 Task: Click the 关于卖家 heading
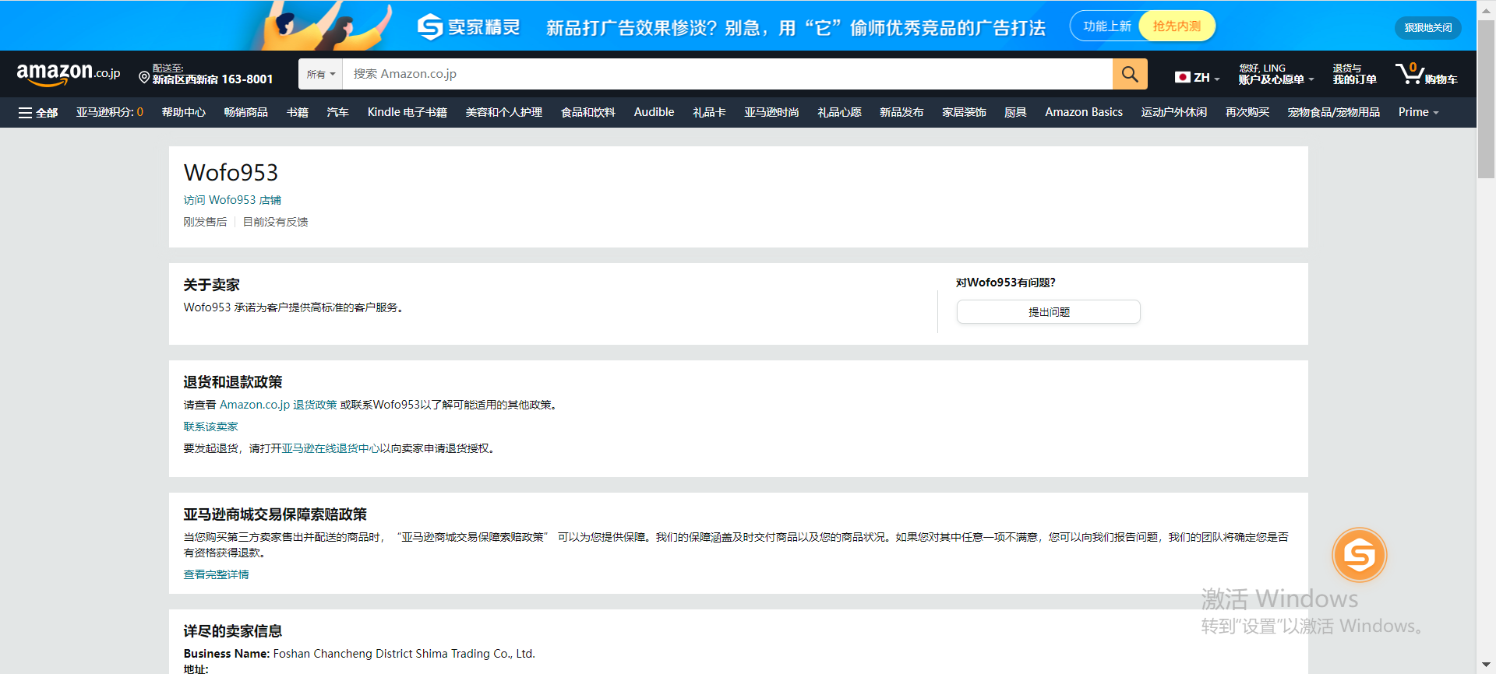coord(211,285)
